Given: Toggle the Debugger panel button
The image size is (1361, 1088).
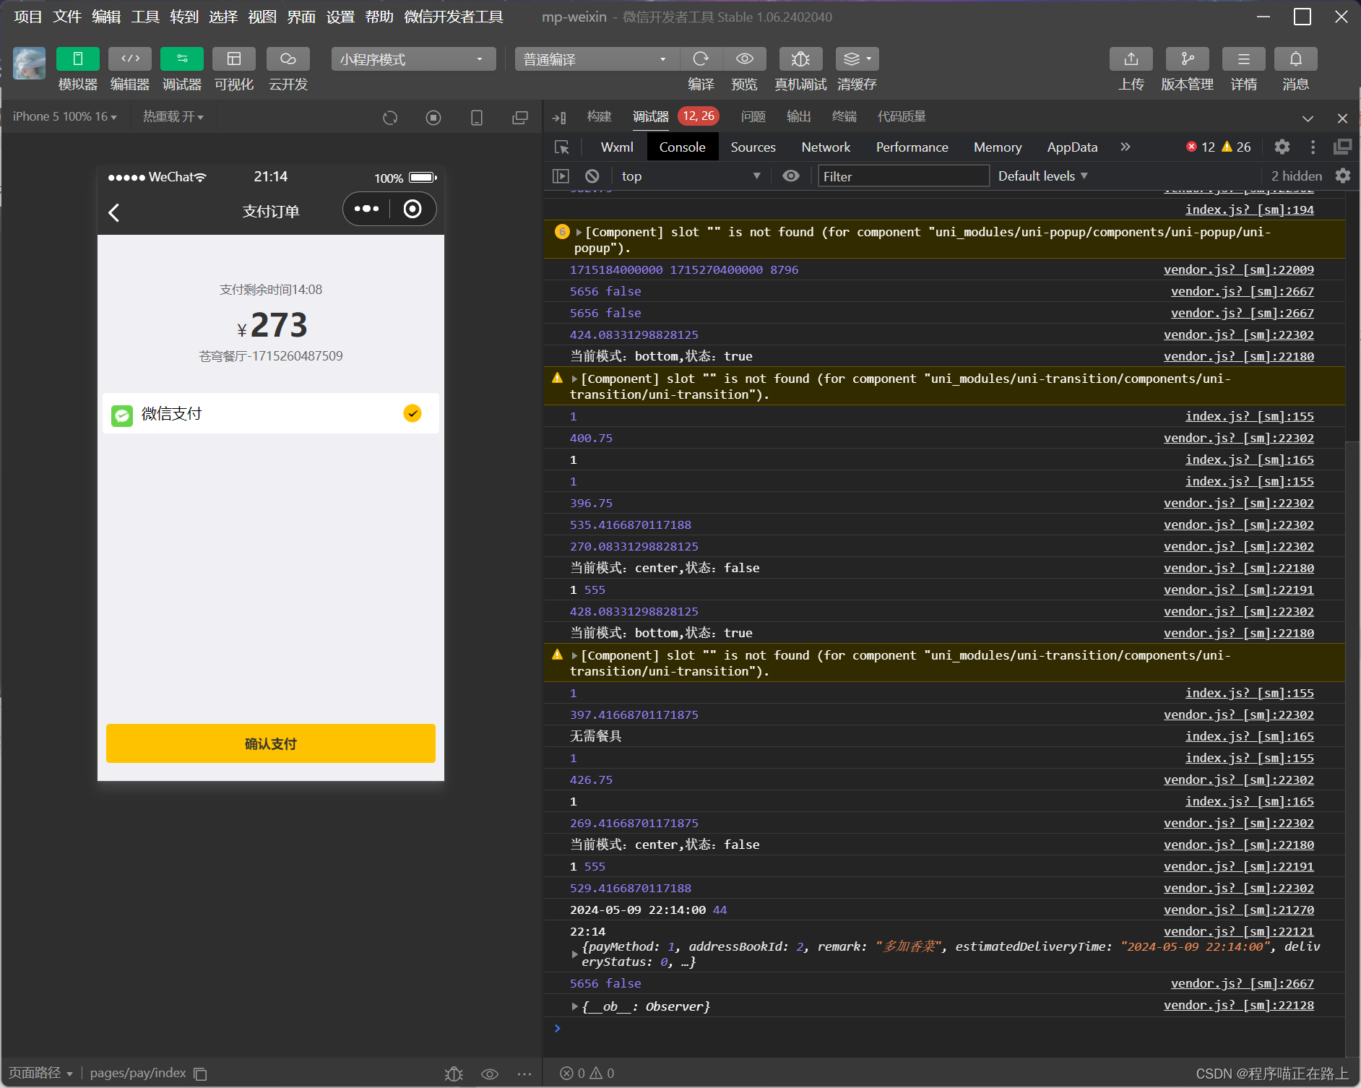Looking at the screenshot, I should (x=182, y=59).
